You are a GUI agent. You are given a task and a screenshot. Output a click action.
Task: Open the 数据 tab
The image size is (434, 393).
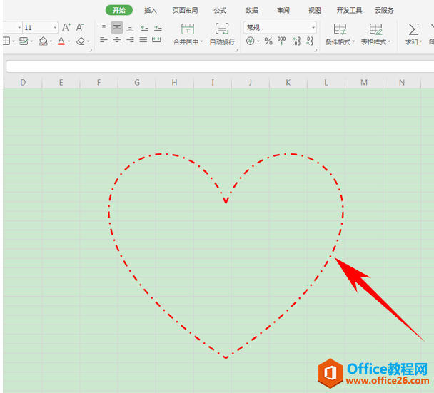point(251,11)
